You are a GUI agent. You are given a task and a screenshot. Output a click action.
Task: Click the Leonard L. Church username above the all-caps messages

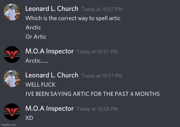click(x=52, y=75)
